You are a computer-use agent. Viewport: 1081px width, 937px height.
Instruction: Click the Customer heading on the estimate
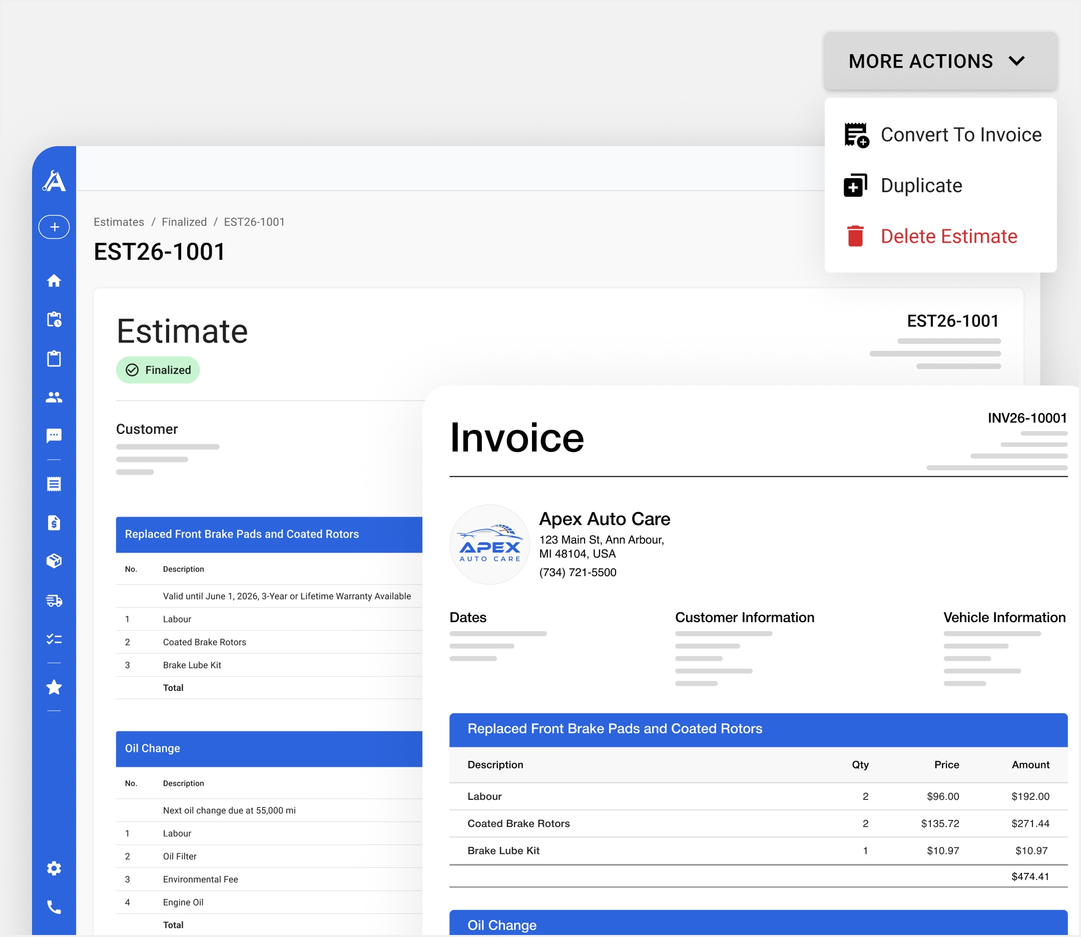coord(147,429)
